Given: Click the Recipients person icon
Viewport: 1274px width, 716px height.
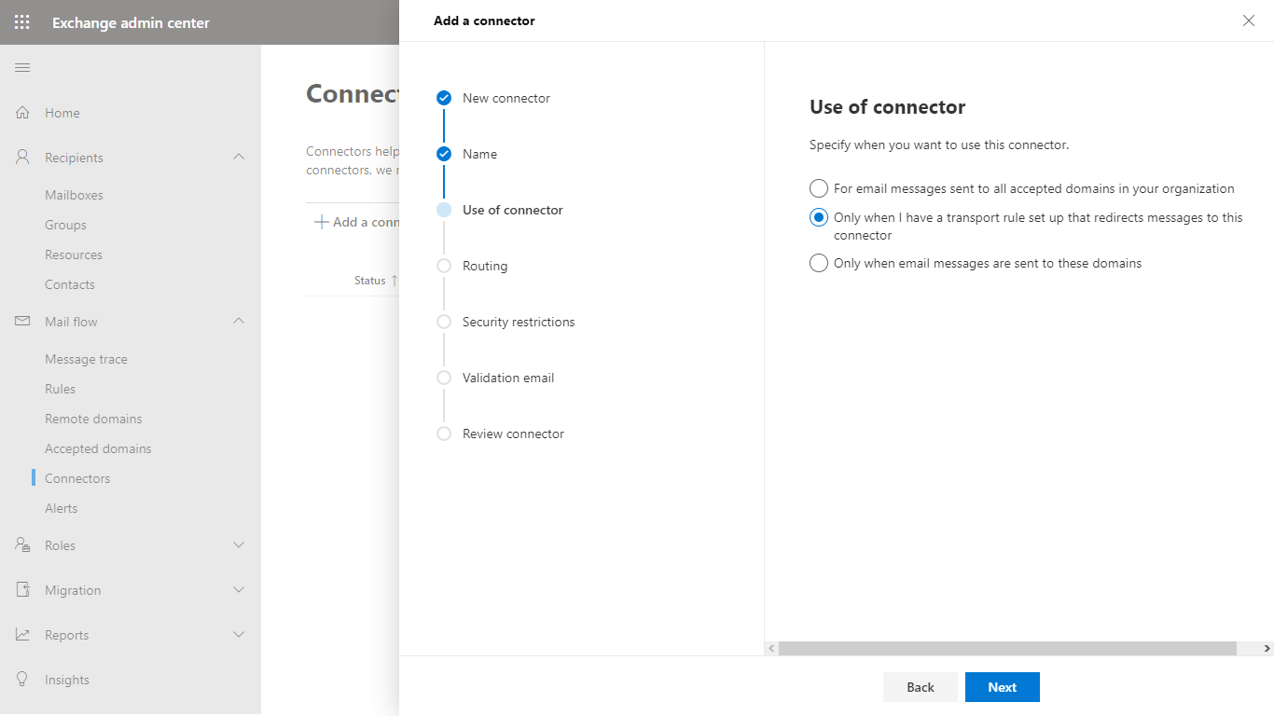Looking at the screenshot, I should [x=22, y=158].
